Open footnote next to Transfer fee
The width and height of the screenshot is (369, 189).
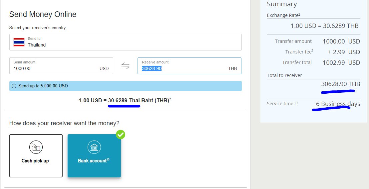click(312, 51)
